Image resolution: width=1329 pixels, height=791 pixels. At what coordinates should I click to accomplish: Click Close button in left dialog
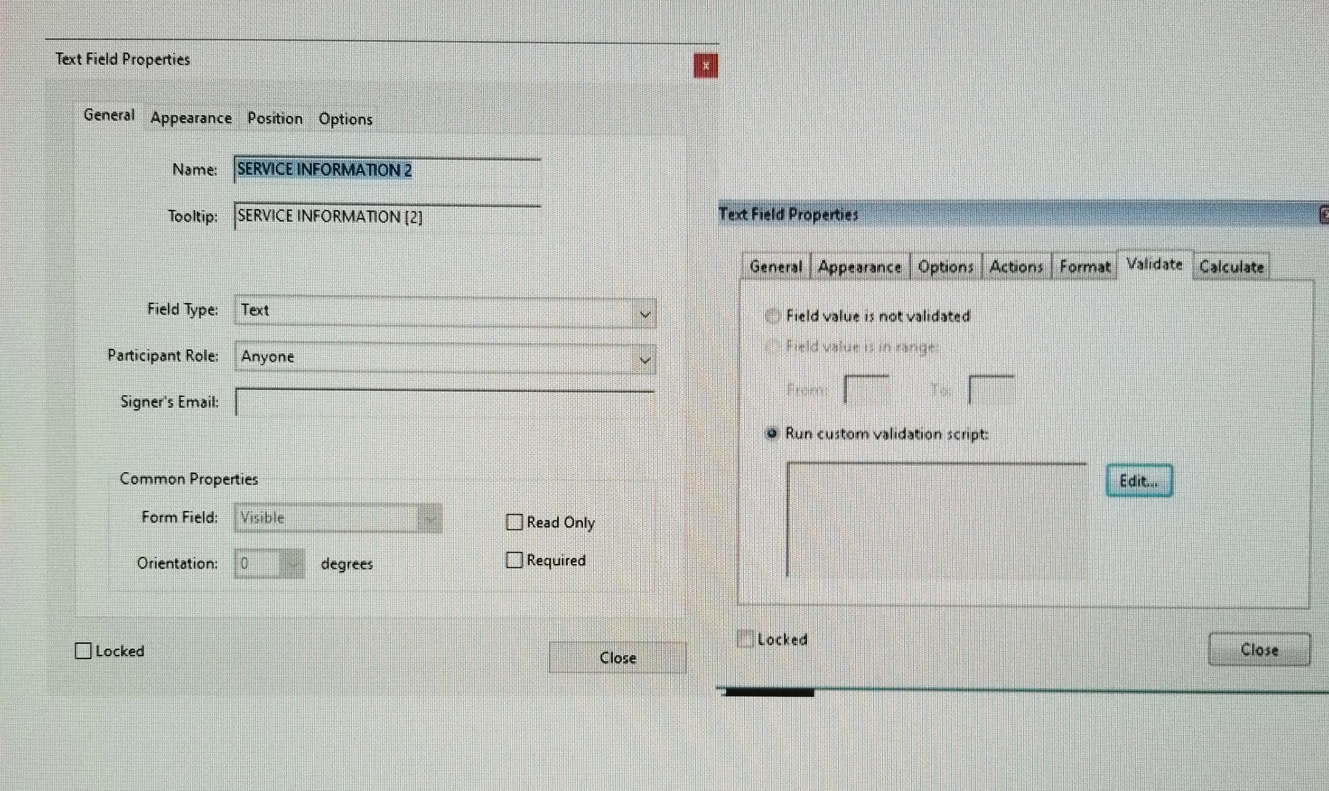coord(618,658)
